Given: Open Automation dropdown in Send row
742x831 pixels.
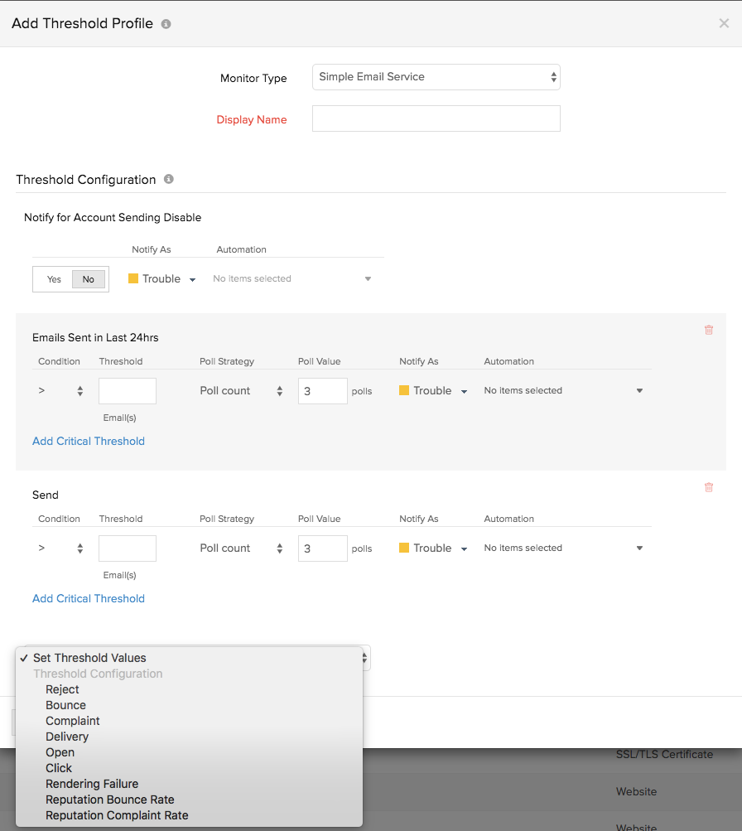Looking at the screenshot, I should click(563, 548).
